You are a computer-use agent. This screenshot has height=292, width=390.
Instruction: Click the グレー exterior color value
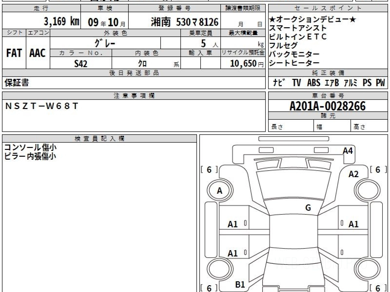[x=105, y=43]
